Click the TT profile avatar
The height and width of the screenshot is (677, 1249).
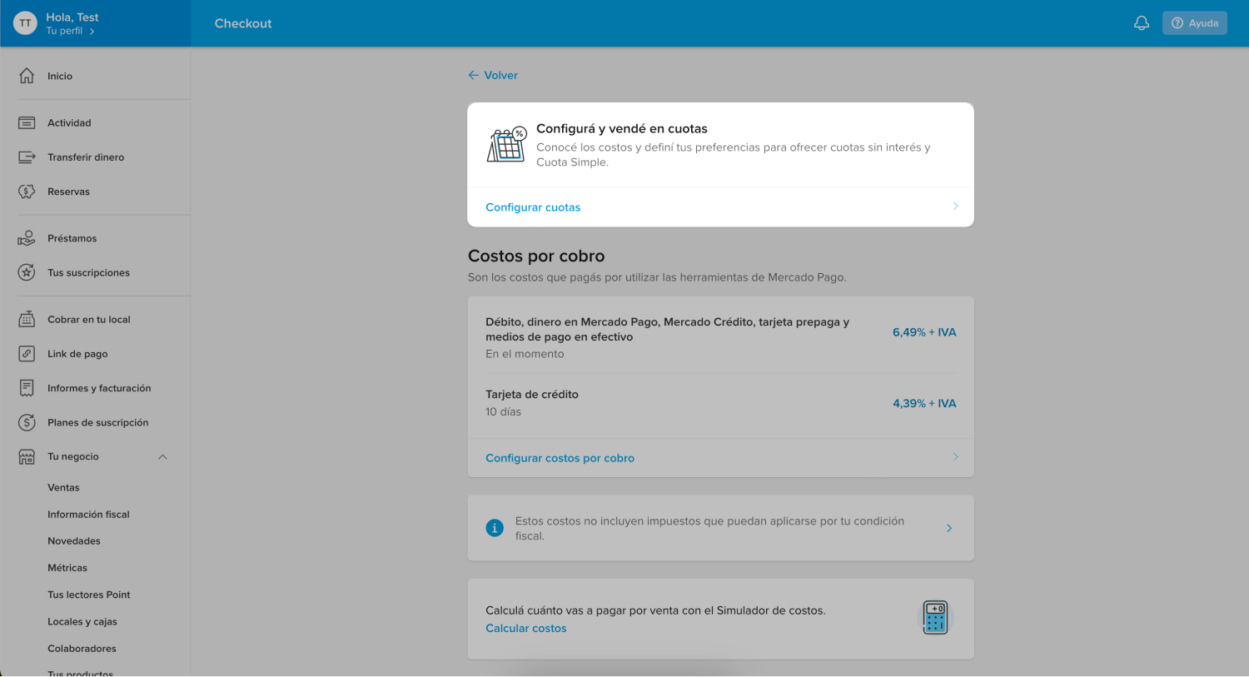25,23
